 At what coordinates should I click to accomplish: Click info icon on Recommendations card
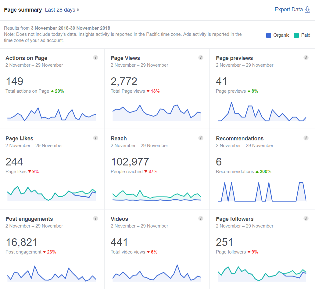306,138
